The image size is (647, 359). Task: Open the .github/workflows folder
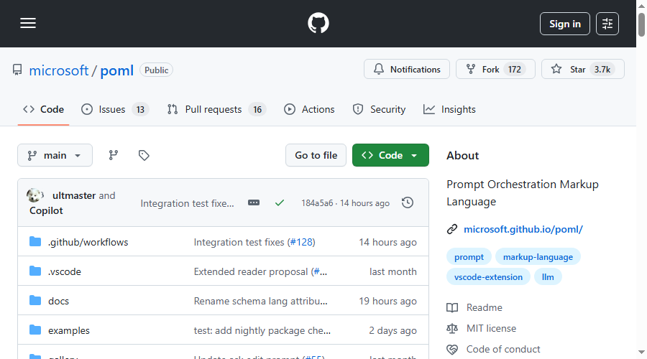[x=88, y=243]
